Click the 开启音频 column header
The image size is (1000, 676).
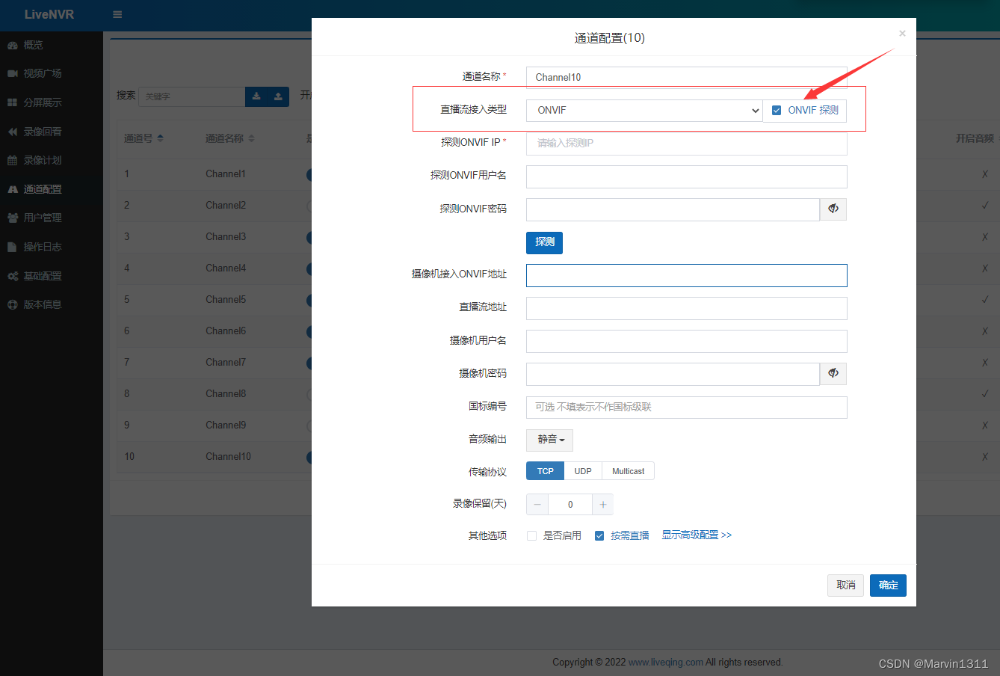975,138
